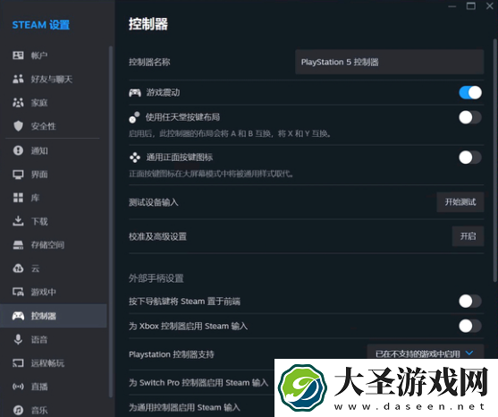Open the Playstation 控制器支持 dropdown
Viewport: 498px width, 417px height.
[426, 353]
